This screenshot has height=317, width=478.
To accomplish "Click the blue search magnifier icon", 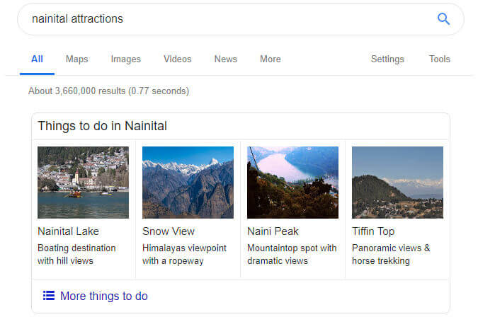I will pyautogui.click(x=443, y=19).
